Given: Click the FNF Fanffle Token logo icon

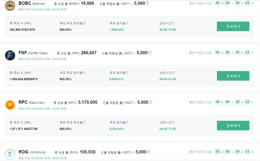Looking at the screenshot, I should pos(10,55).
